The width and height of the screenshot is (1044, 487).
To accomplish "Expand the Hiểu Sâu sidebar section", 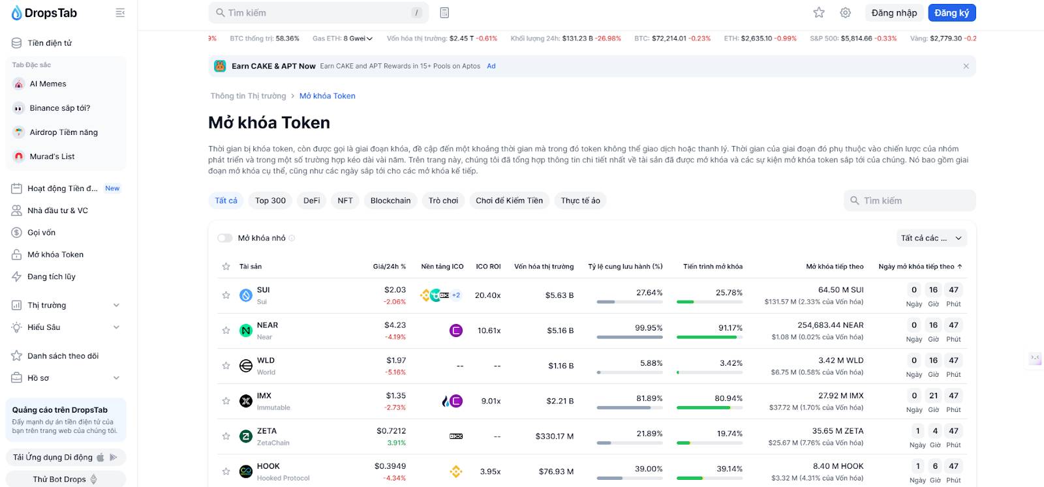I will pos(117,327).
